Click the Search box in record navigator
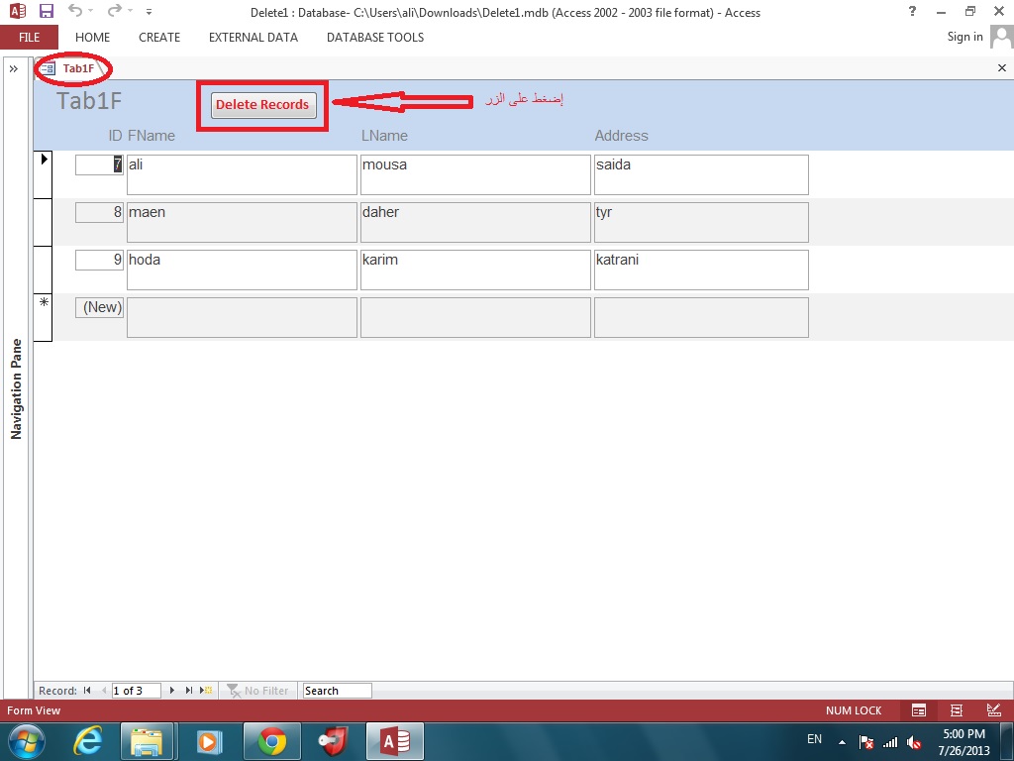This screenshot has width=1014, height=761. click(x=338, y=691)
